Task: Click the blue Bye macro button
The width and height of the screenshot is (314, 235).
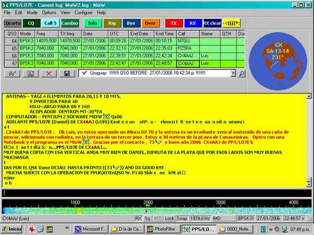Action: click(131, 23)
